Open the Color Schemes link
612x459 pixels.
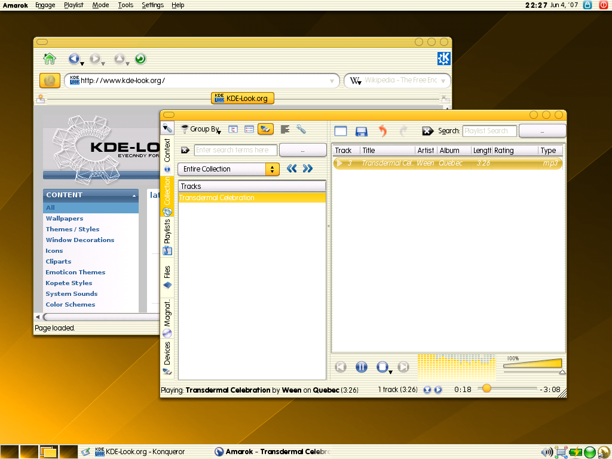point(71,304)
